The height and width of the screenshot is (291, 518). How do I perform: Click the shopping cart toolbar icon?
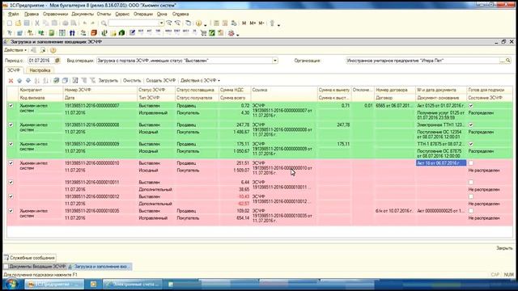203,32
